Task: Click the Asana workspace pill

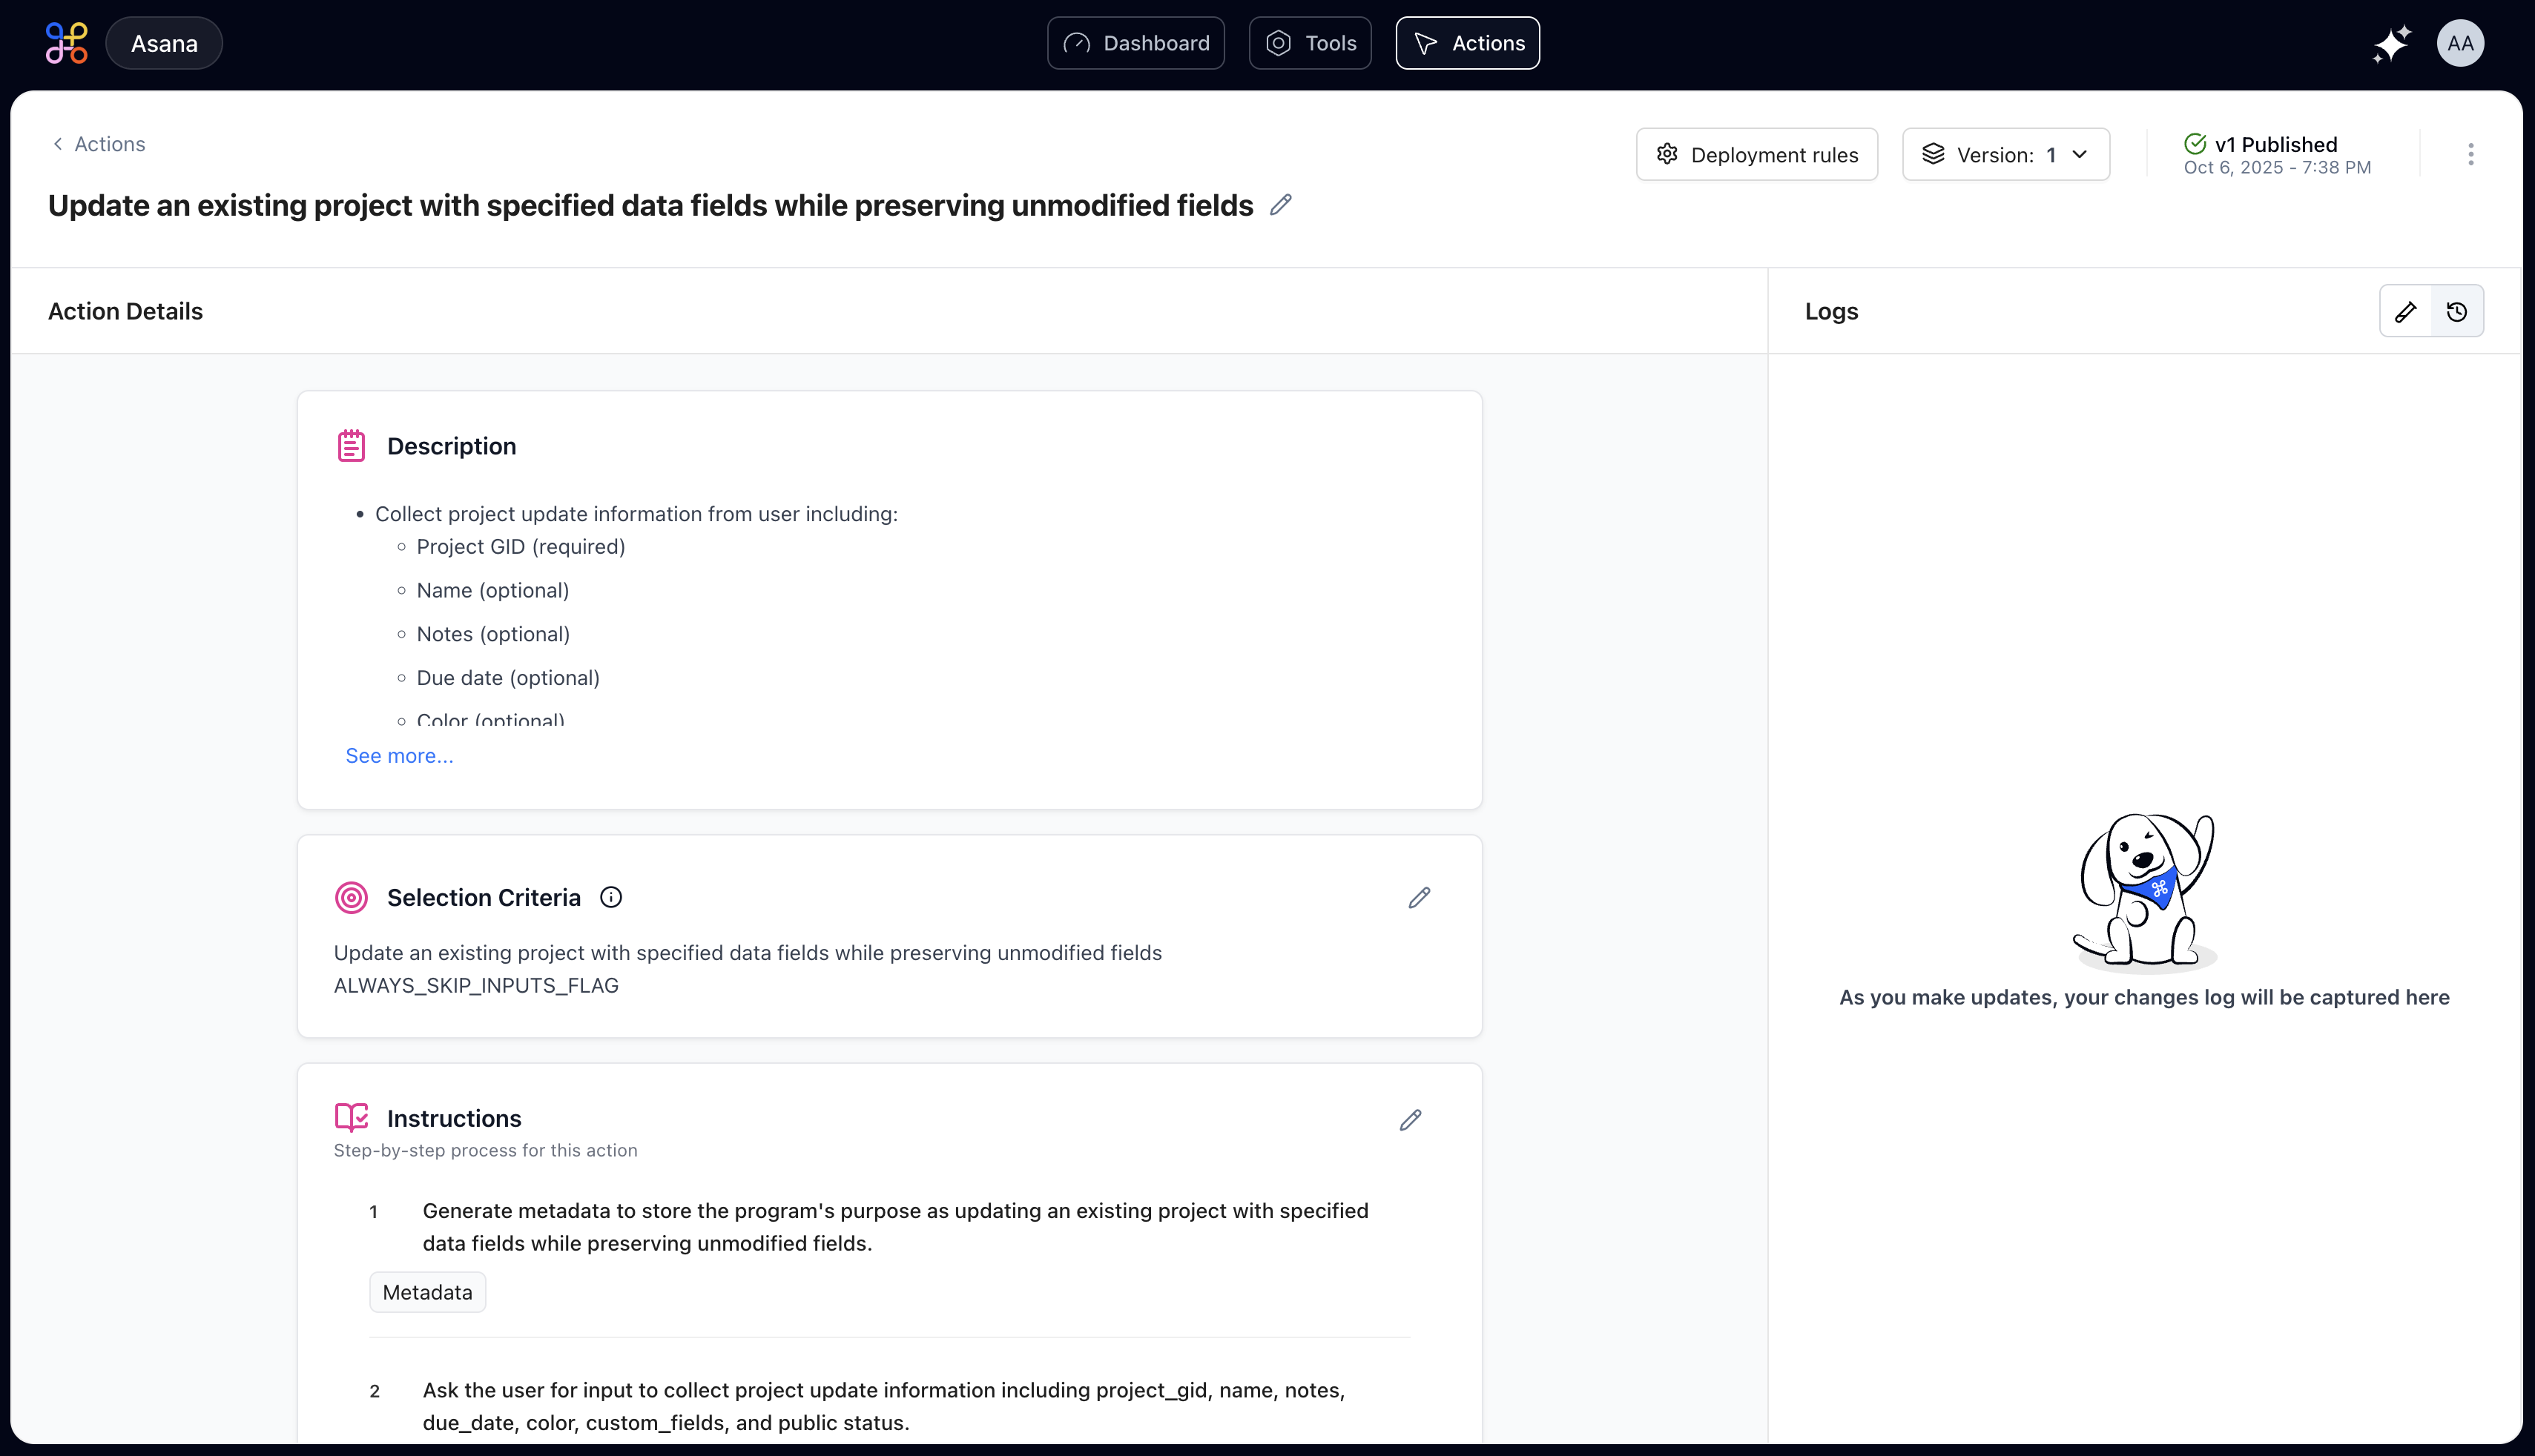Action: click(164, 43)
